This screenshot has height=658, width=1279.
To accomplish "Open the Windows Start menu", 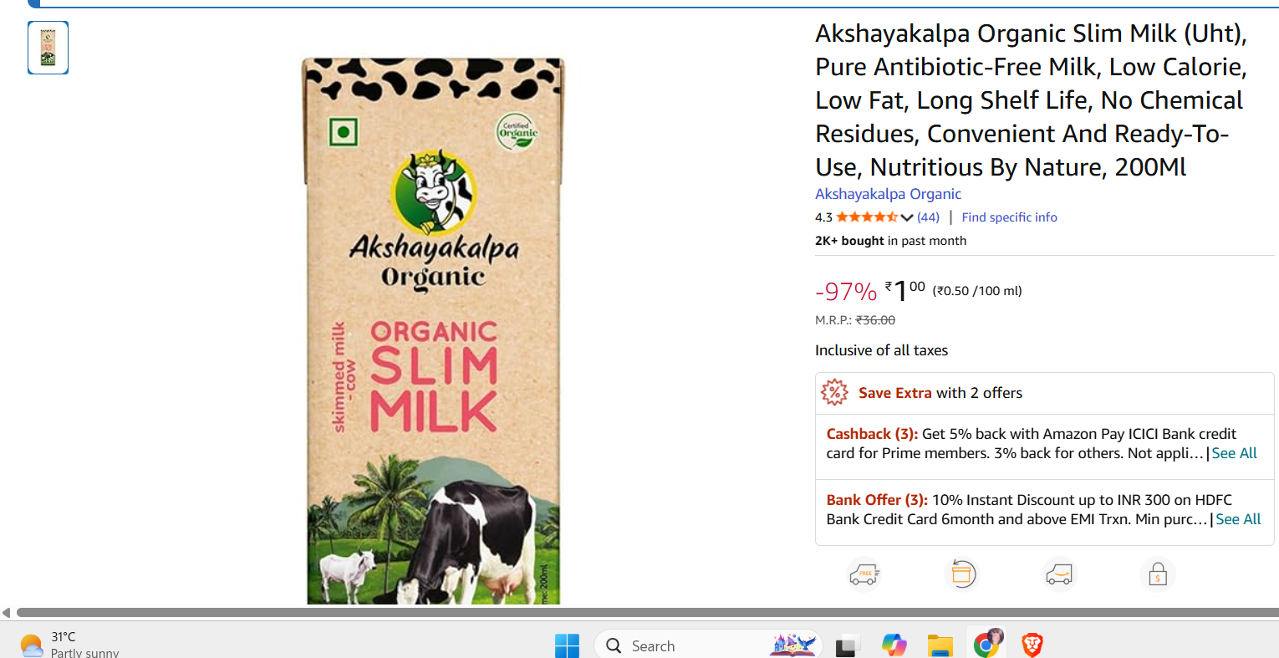I will point(567,645).
